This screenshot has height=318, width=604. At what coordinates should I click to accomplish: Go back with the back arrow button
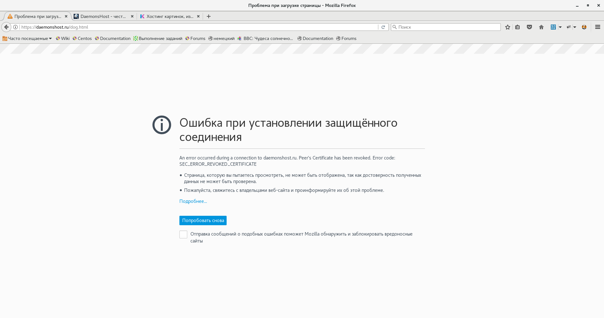coord(6,27)
